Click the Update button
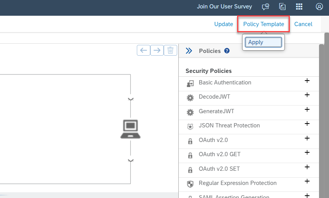The image size is (329, 198). (223, 24)
